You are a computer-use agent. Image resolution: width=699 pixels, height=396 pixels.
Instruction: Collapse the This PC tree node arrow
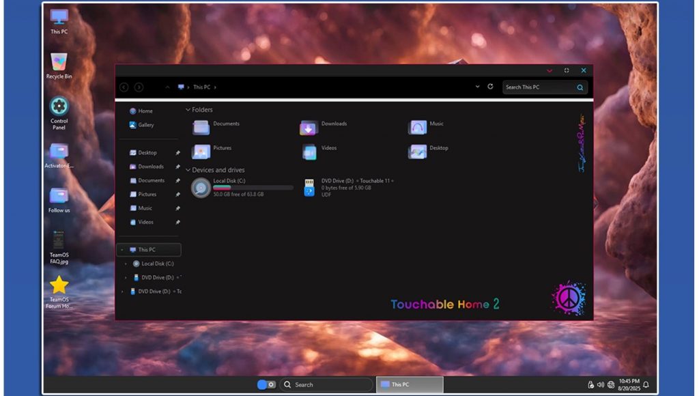coord(122,250)
